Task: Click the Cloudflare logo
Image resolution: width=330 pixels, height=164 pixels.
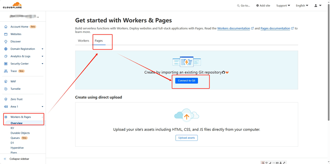Action: coord(12,5)
